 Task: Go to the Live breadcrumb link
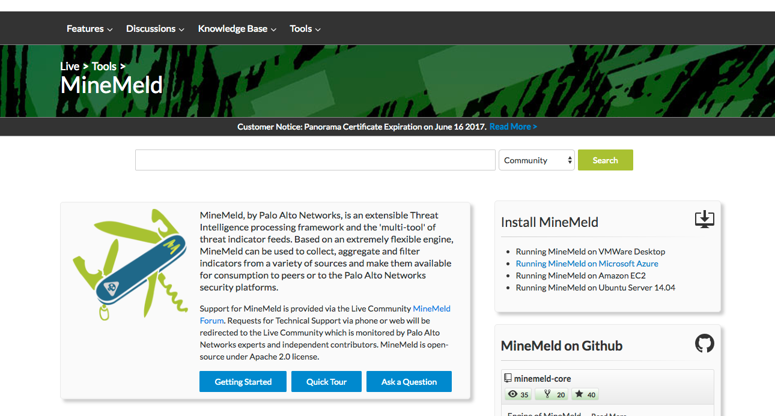pos(70,66)
